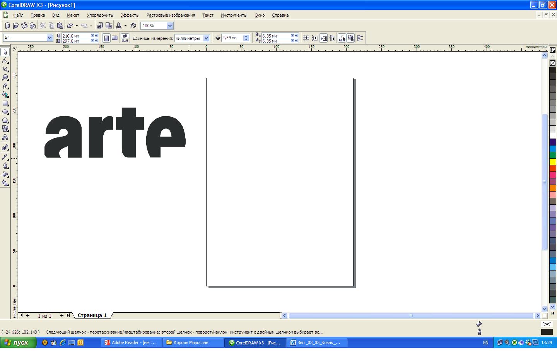557x351 pixels.
Task: Toggle set default or current page size button
Action: (125, 38)
